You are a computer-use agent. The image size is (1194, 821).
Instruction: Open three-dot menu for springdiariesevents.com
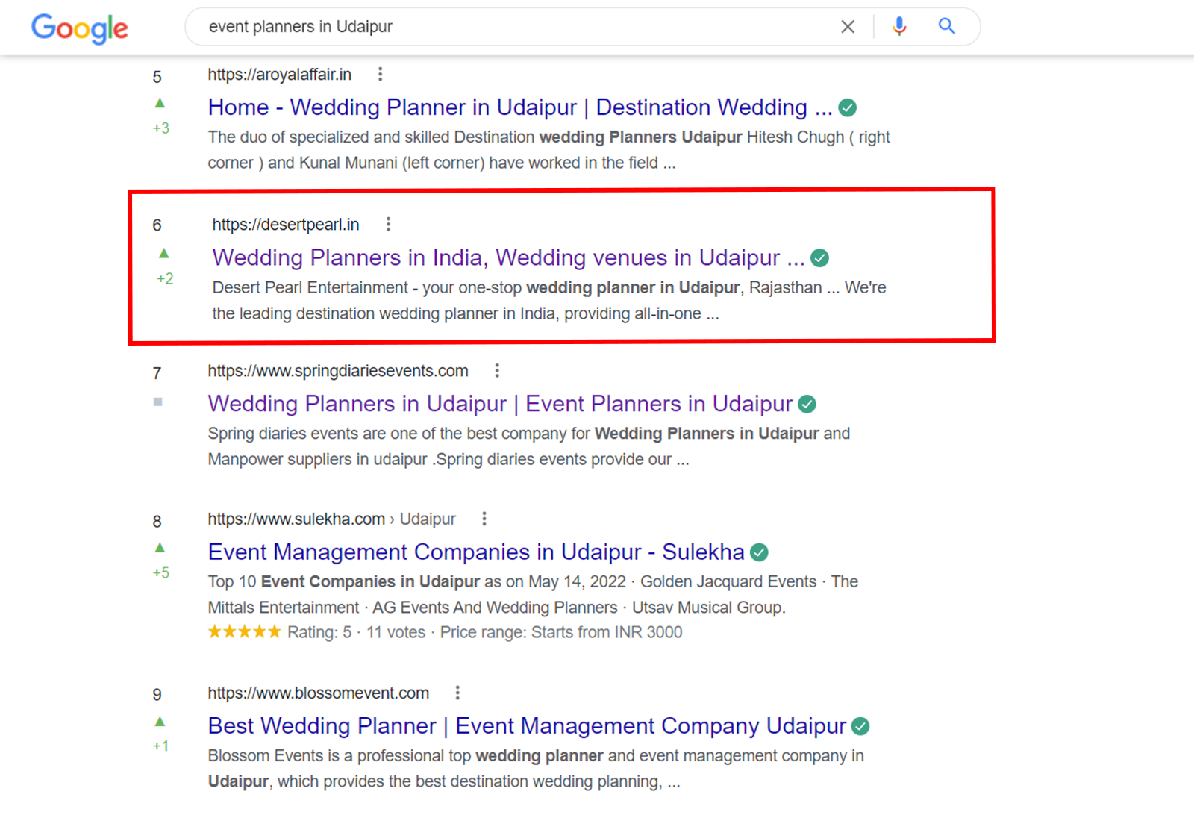coord(497,370)
